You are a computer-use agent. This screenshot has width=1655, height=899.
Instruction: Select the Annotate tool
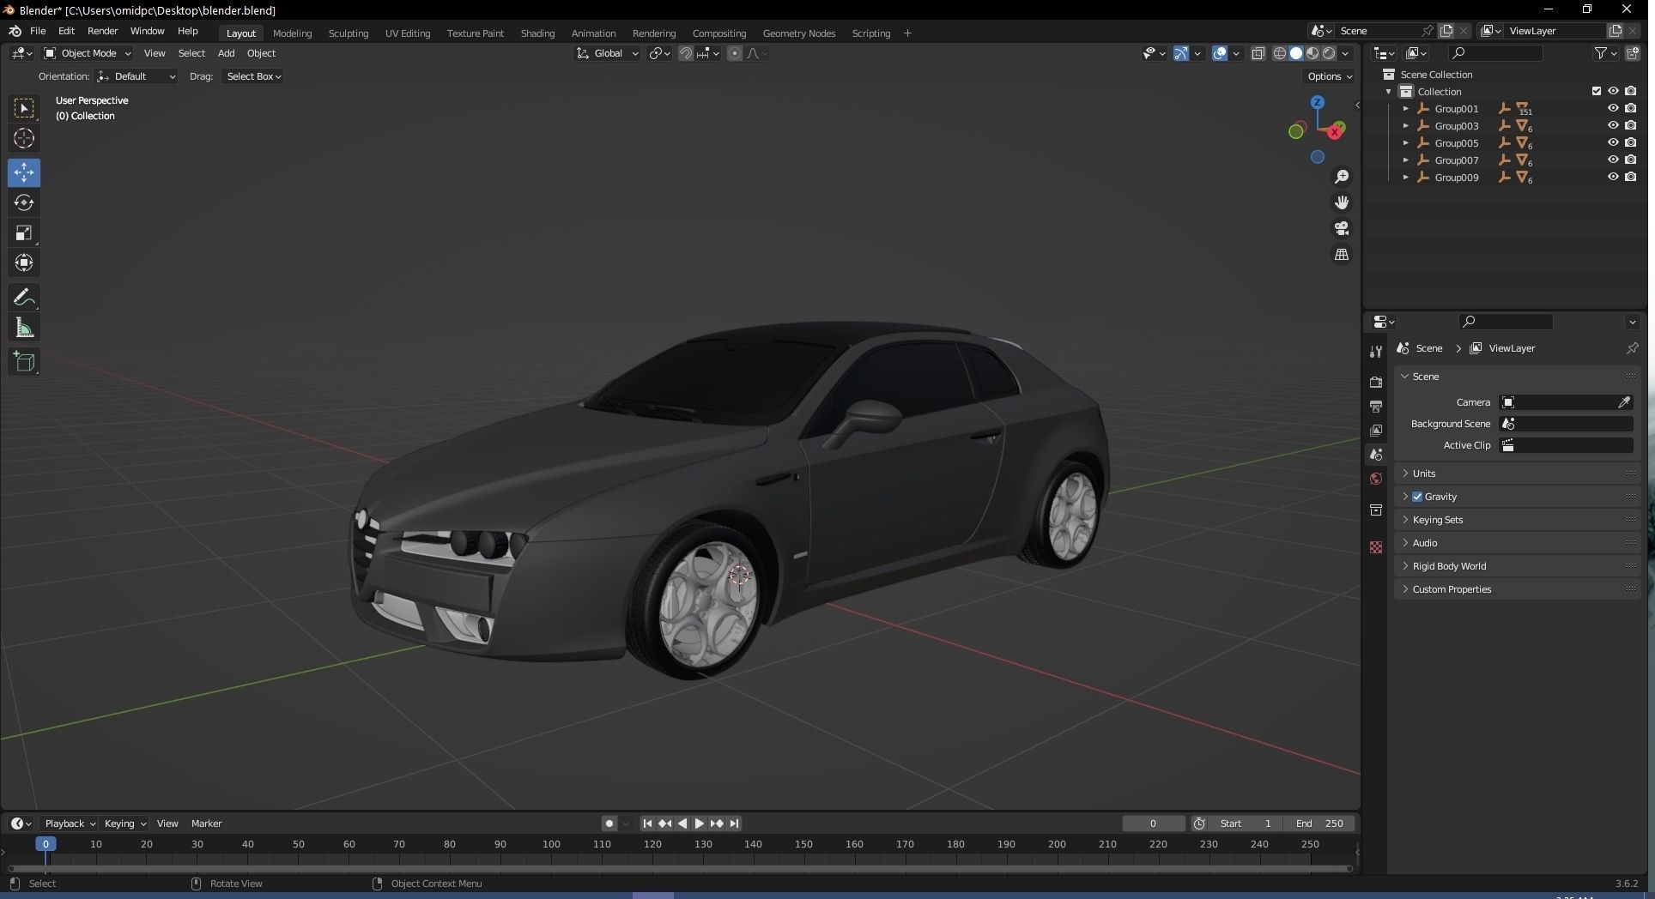pos(24,298)
